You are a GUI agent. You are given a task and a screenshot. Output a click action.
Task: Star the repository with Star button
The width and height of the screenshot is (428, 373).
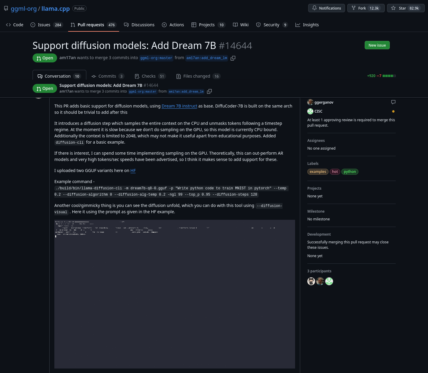click(x=406, y=8)
